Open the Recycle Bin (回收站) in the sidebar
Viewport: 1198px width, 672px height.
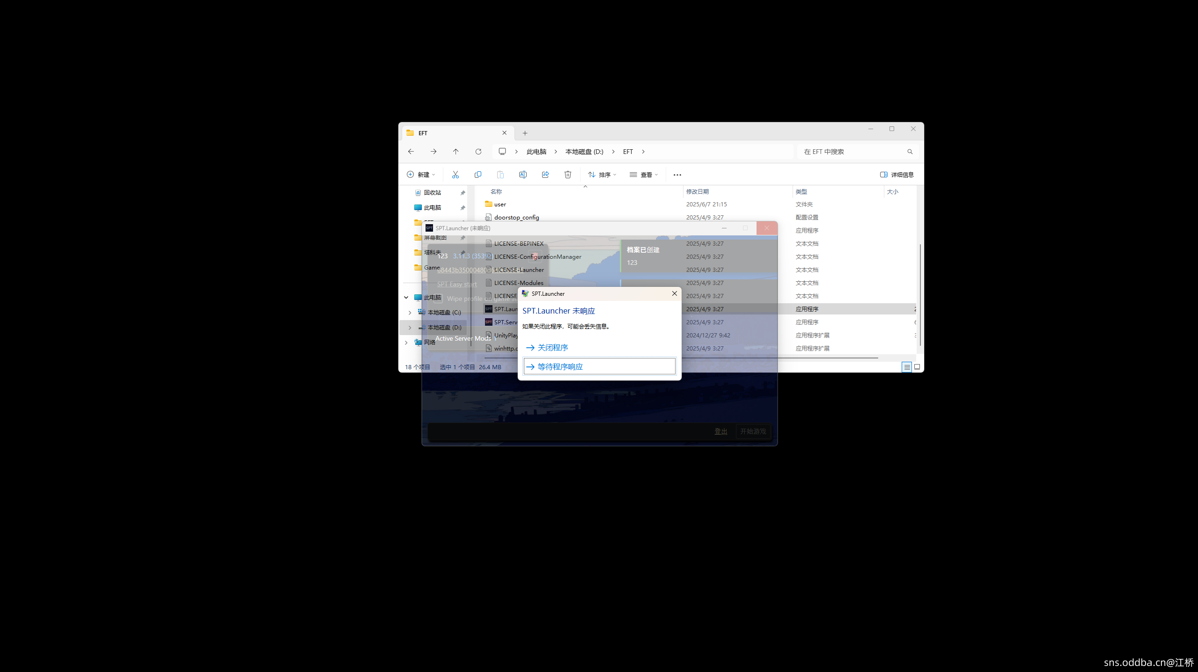[x=432, y=192]
